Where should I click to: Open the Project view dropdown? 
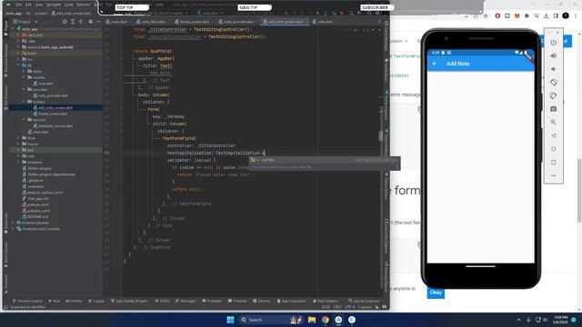25,22
